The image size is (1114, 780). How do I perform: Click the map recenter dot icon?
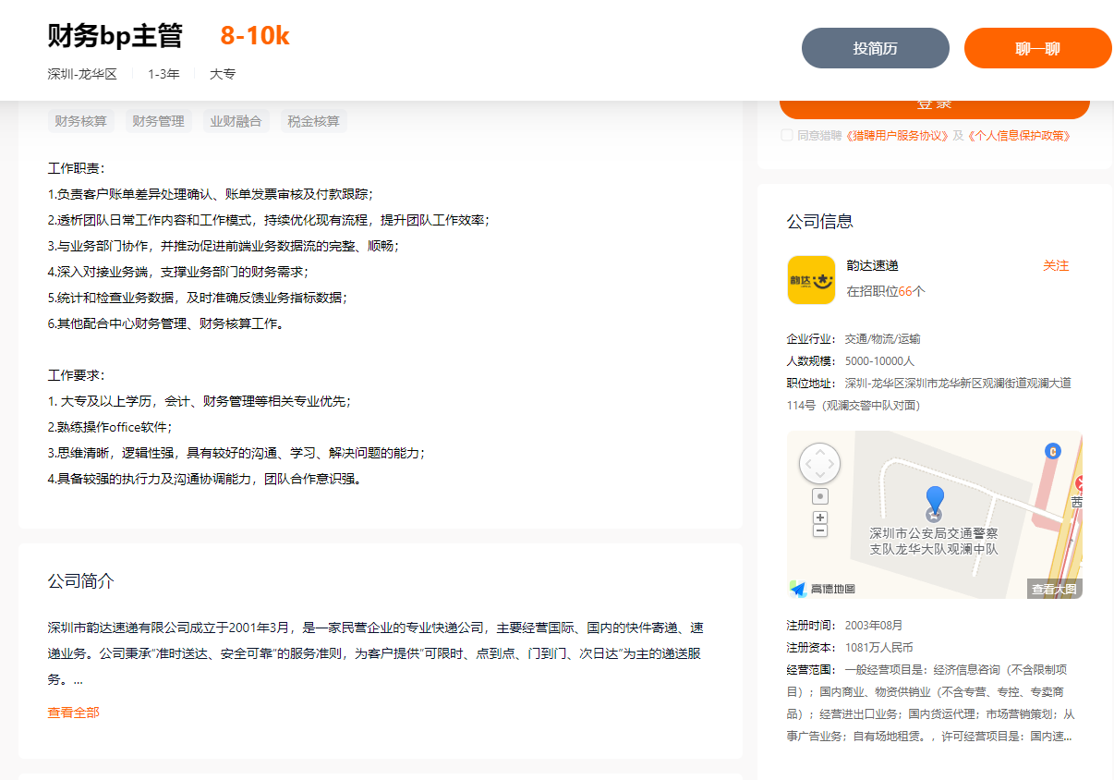pyautogui.click(x=819, y=495)
